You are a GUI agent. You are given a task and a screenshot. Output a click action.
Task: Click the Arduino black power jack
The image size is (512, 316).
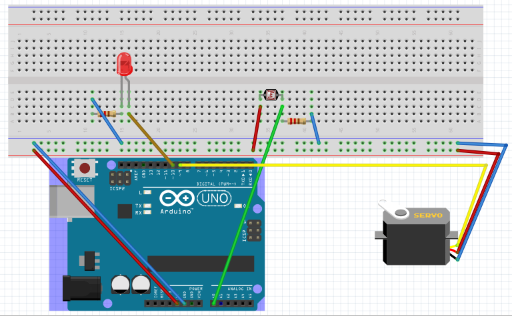click(81, 288)
